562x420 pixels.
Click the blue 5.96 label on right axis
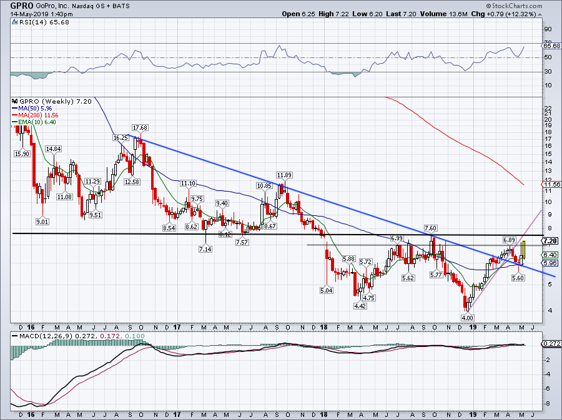(x=550, y=263)
